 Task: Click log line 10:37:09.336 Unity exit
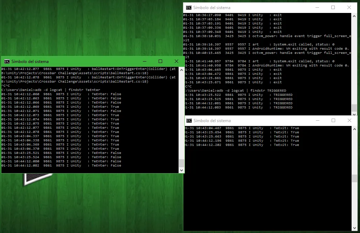(x=232, y=28)
